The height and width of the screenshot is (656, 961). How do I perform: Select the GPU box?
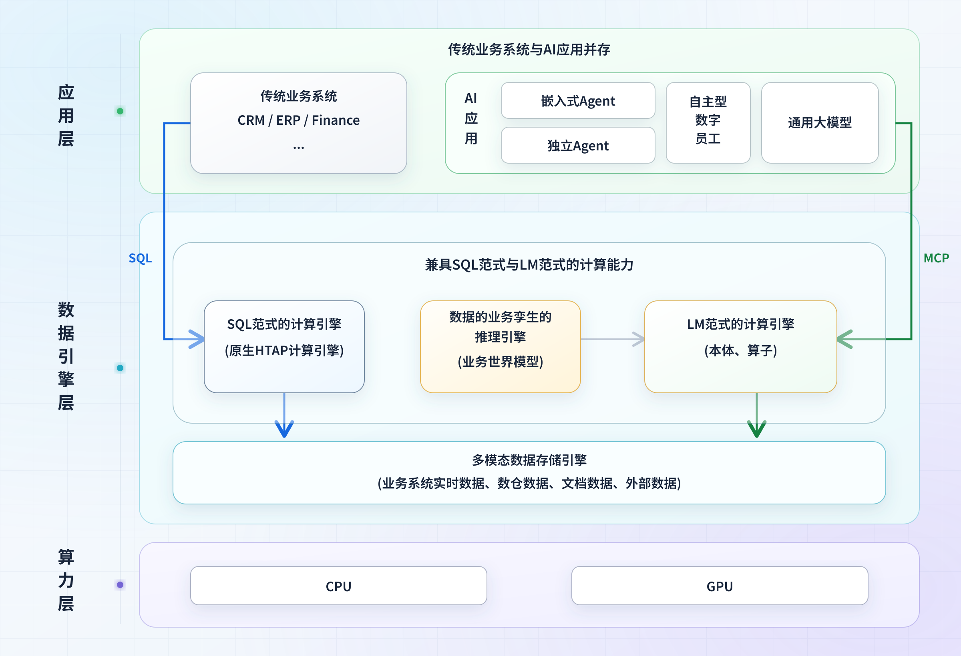[x=720, y=586]
